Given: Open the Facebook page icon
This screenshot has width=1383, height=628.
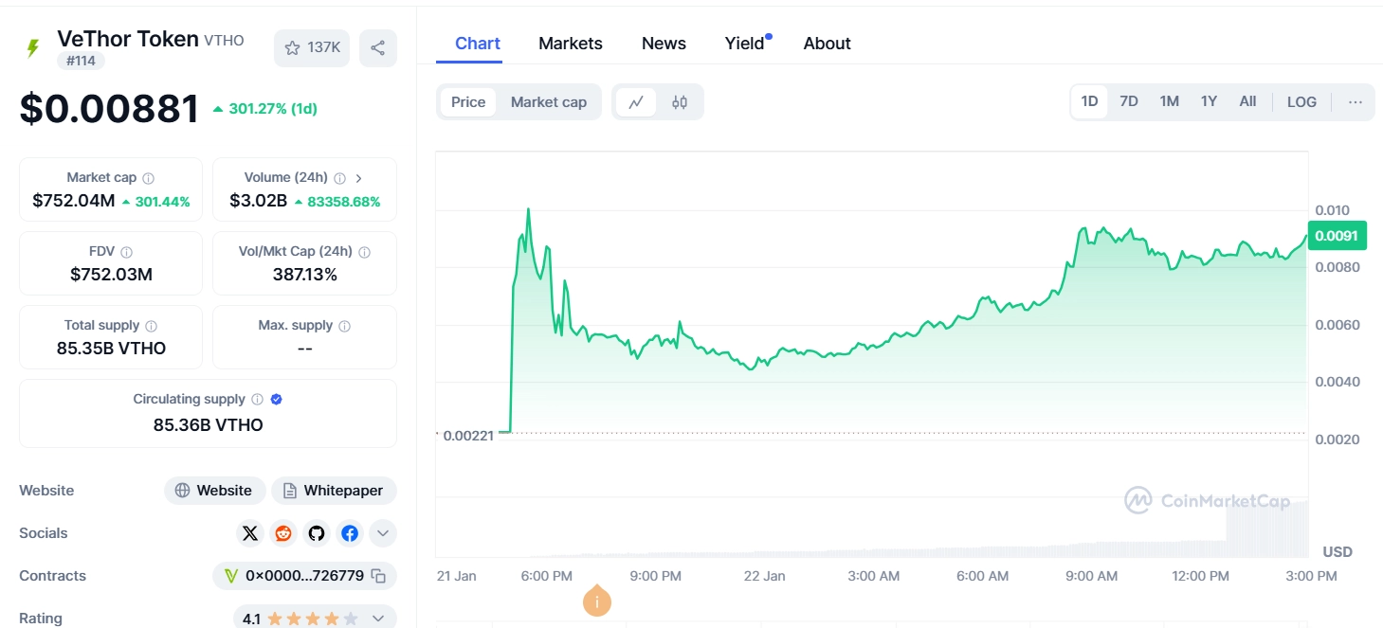Looking at the screenshot, I should click(349, 533).
